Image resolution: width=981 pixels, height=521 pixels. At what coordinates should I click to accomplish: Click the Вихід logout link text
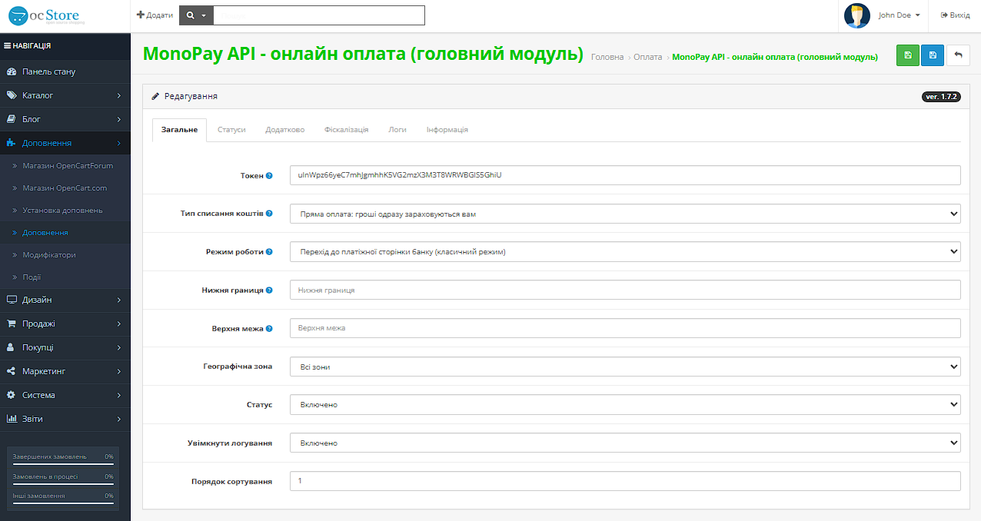point(960,15)
